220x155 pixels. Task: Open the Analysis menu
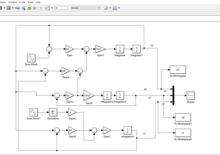13,2
